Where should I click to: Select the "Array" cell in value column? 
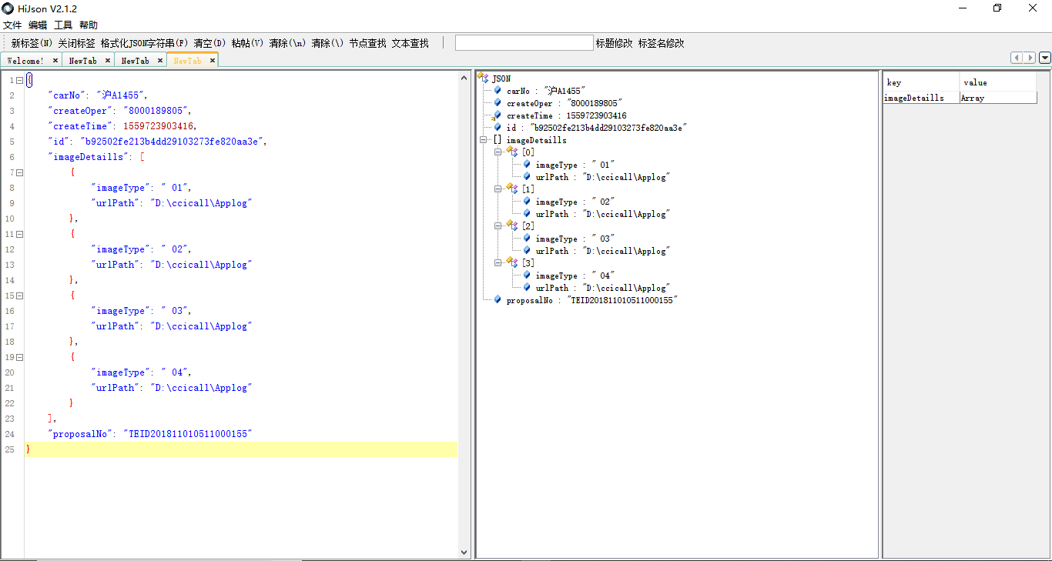point(998,98)
